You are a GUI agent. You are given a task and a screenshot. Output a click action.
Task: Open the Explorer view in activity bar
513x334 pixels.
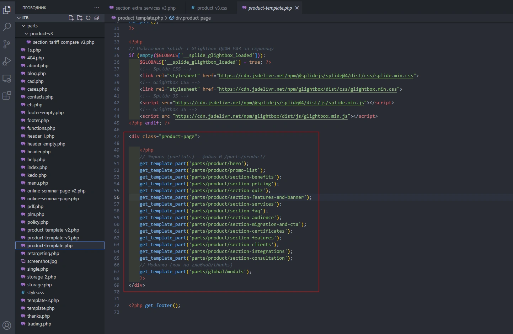7,10
